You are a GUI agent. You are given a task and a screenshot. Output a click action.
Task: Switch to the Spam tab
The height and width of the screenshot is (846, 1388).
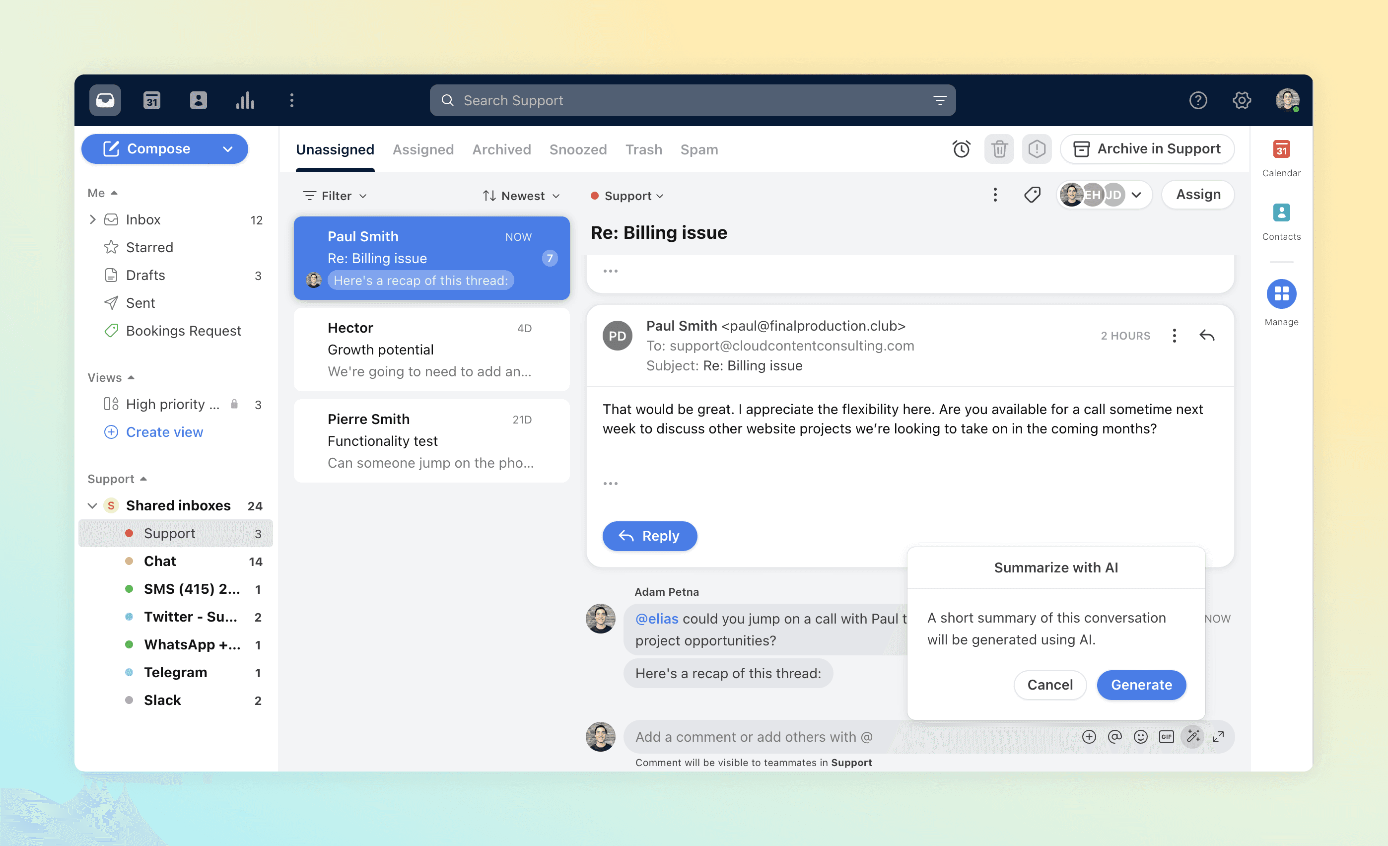(699, 149)
